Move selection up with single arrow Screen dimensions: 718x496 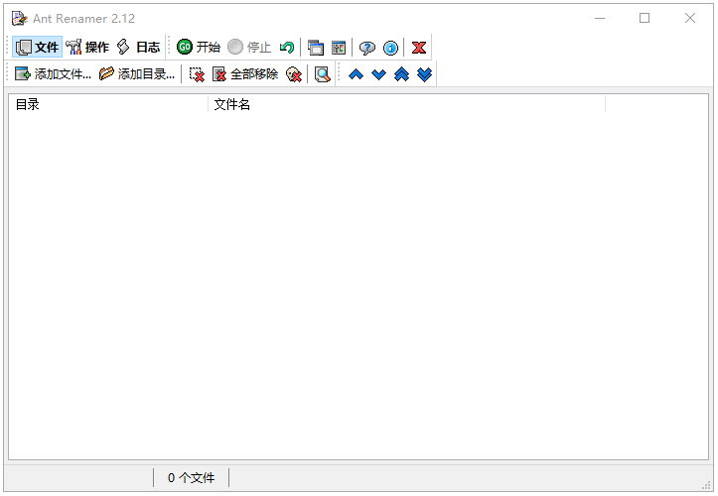tap(356, 74)
